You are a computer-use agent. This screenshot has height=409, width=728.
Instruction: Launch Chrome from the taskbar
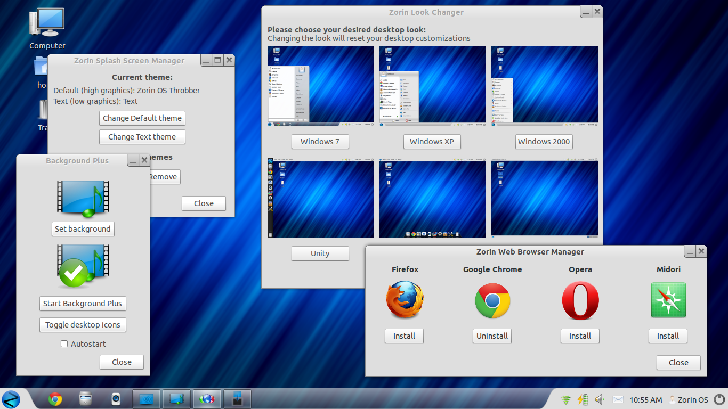tap(54, 399)
